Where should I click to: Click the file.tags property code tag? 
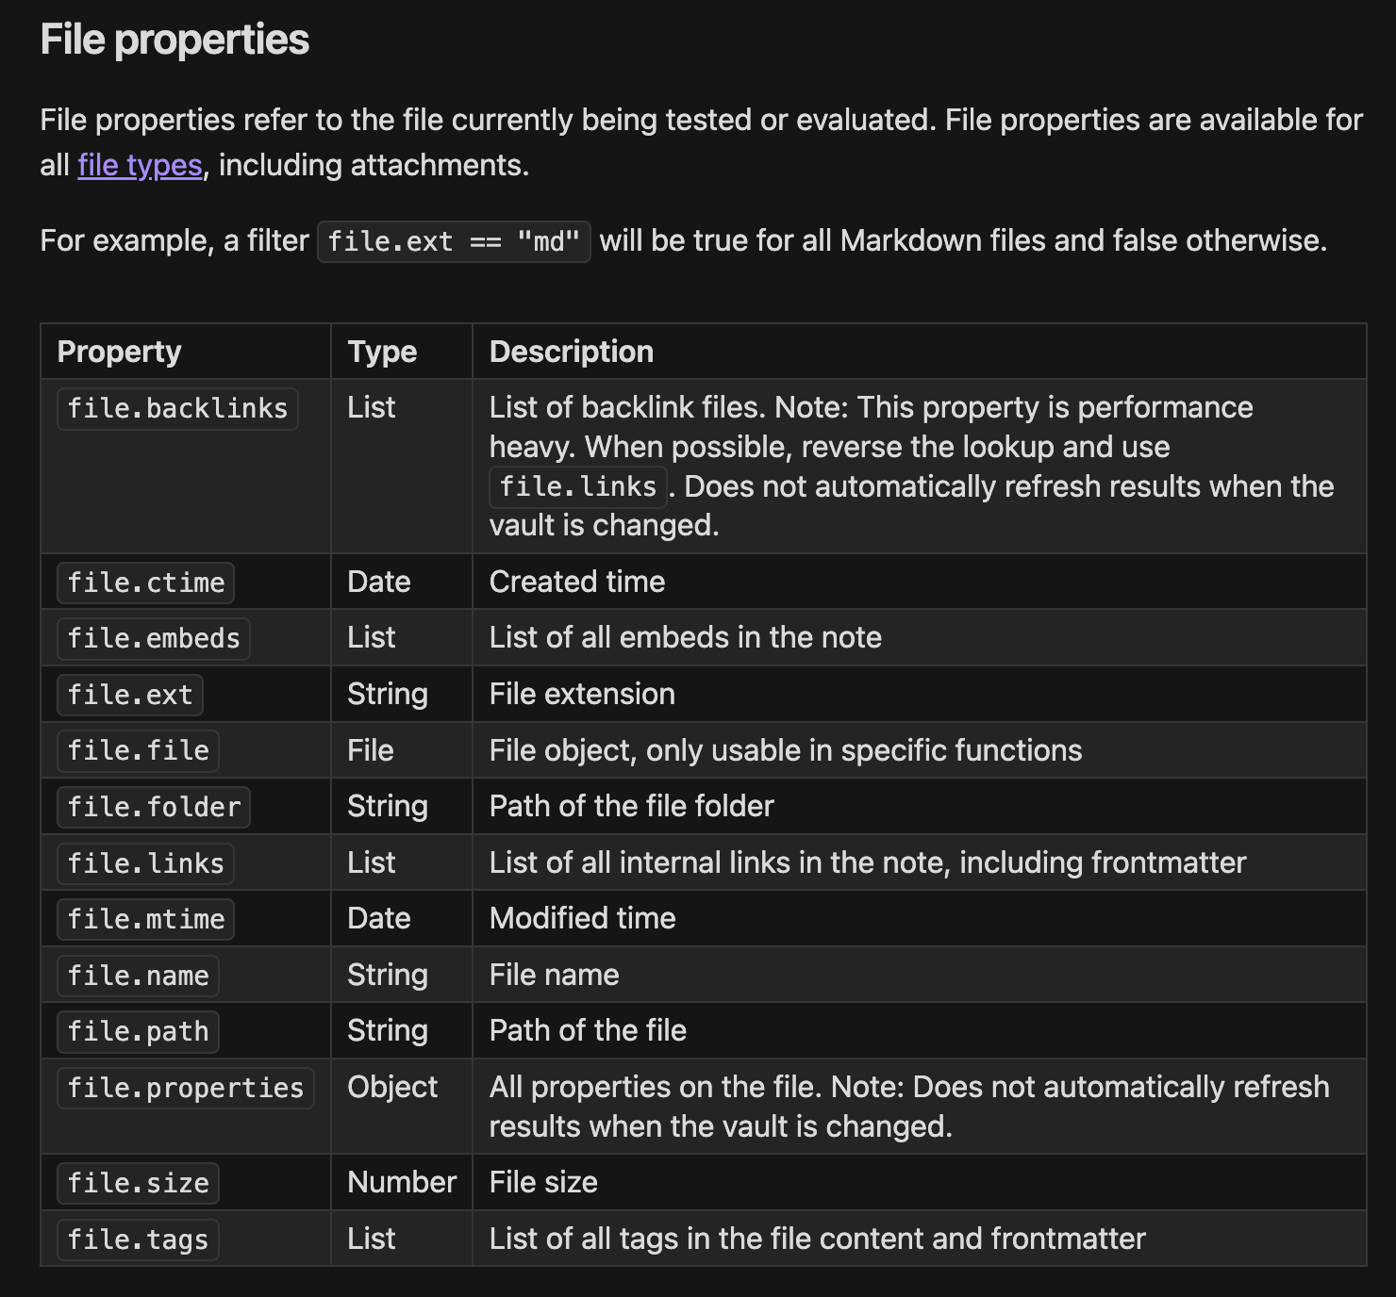tap(139, 1240)
